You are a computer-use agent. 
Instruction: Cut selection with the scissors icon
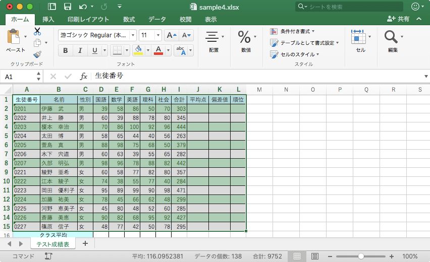(x=37, y=31)
